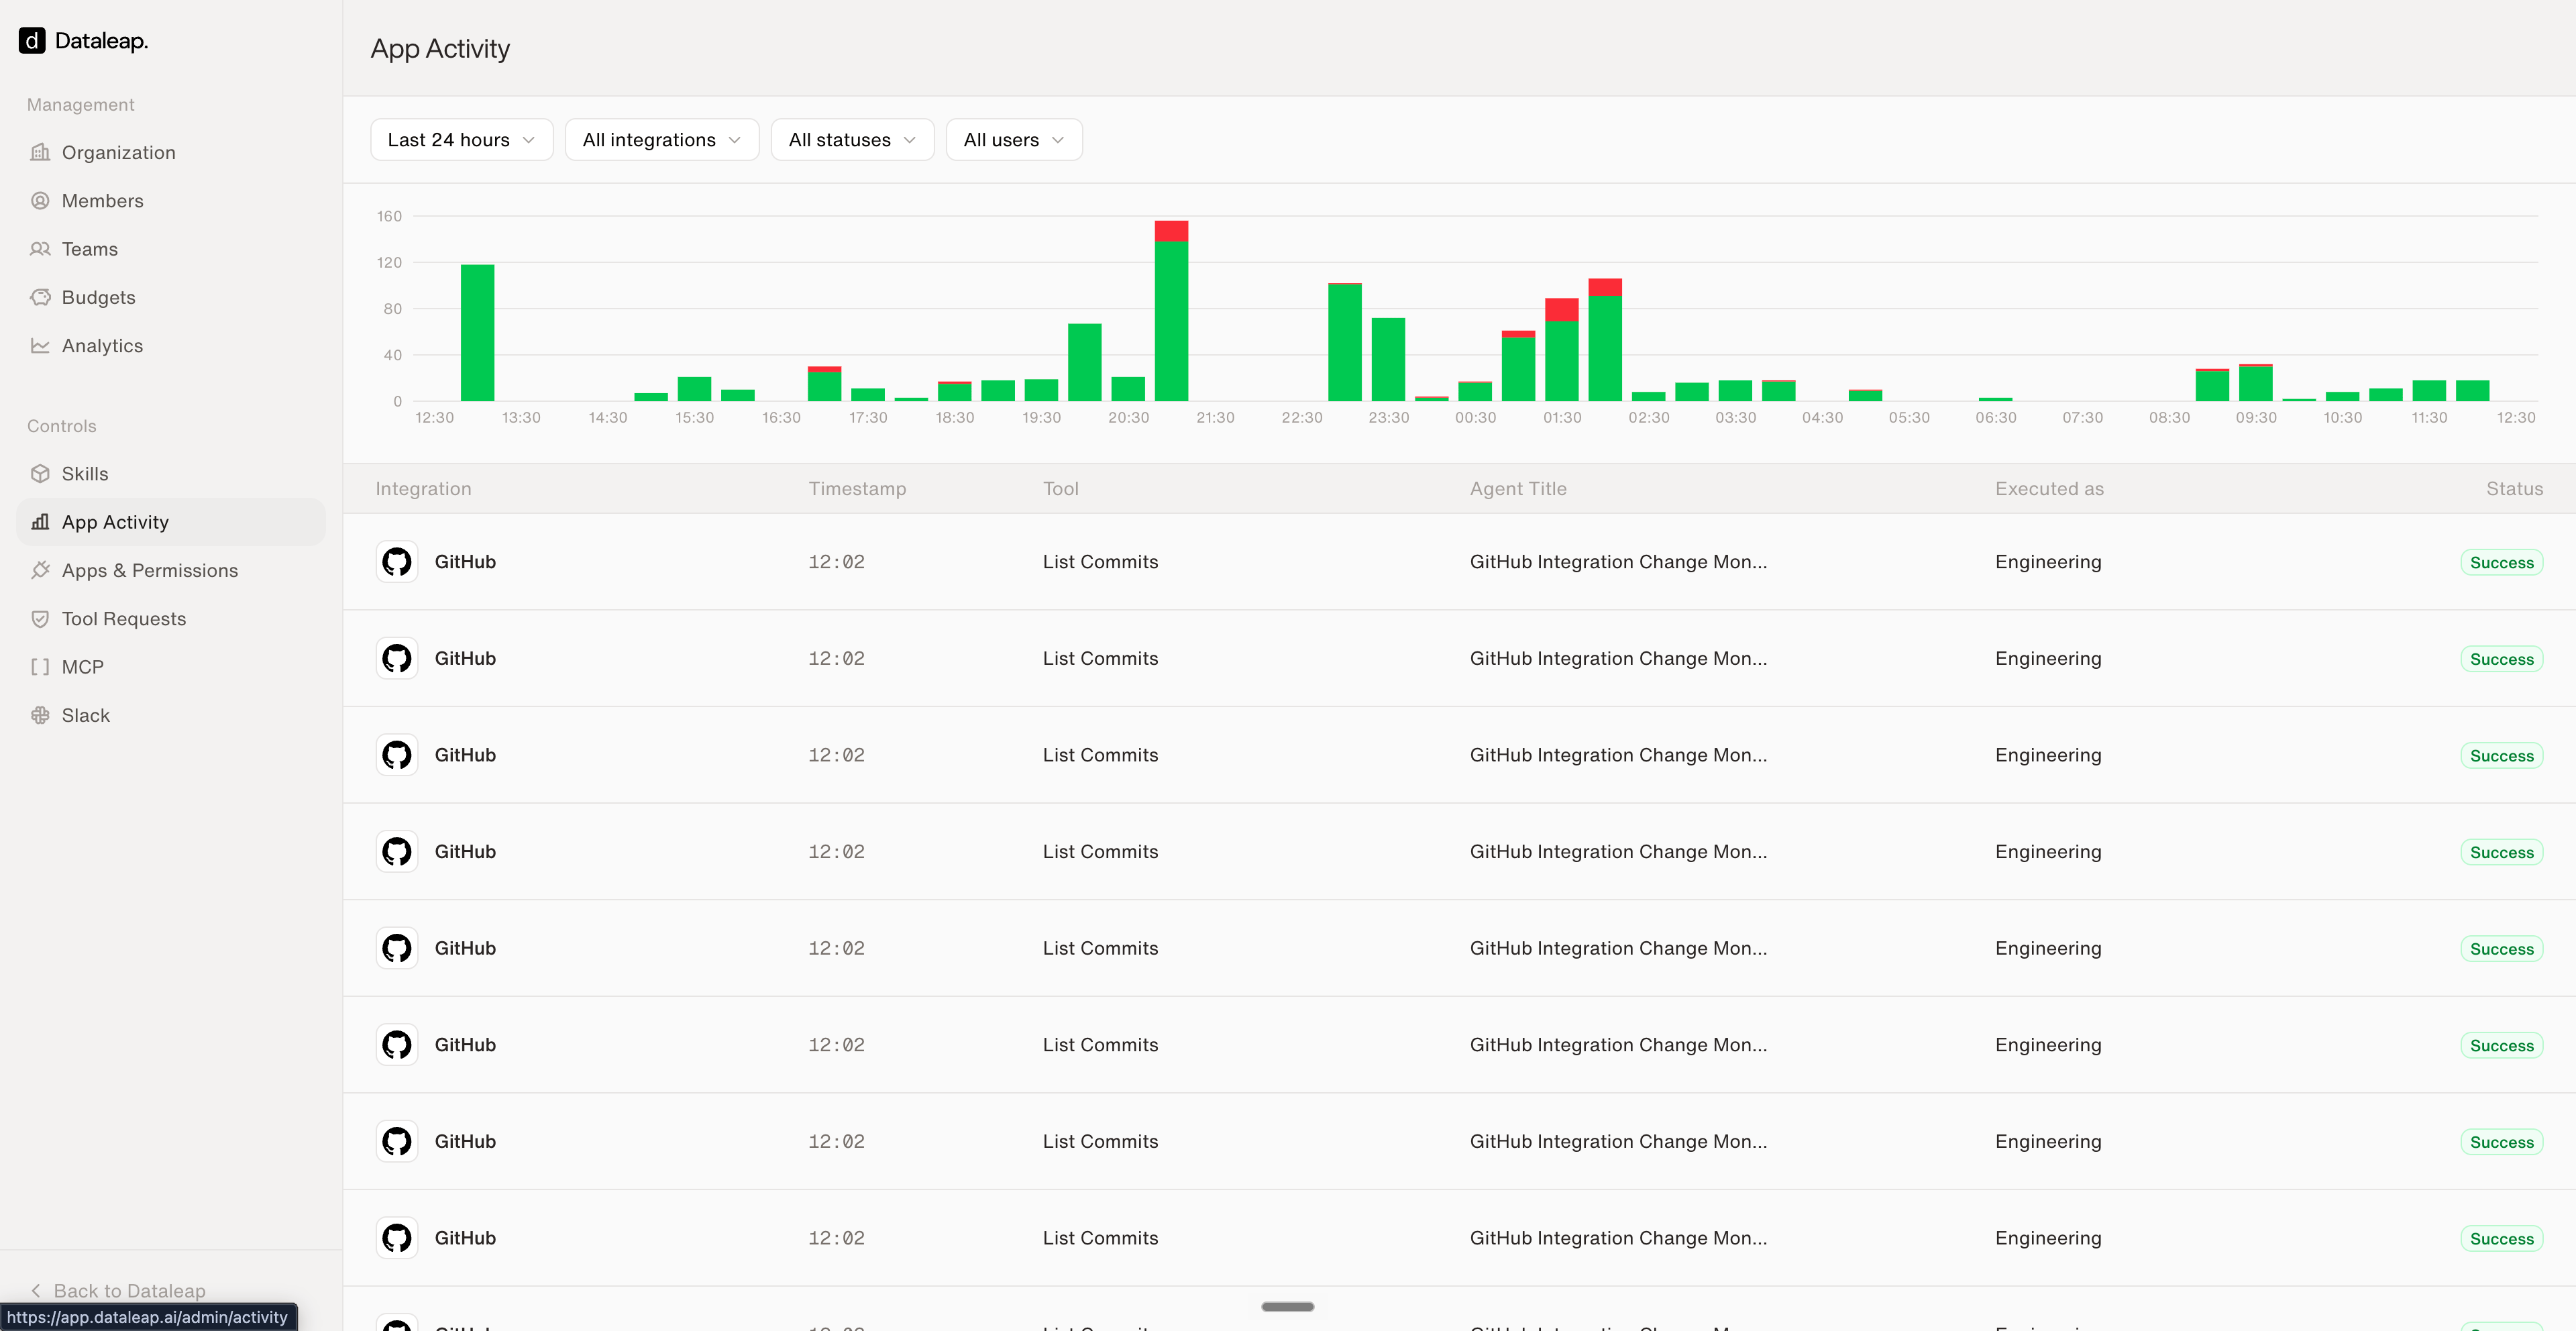
Task: Click the 12:02 timestamp in sixth row
Action: click(x=836, y=1045)
